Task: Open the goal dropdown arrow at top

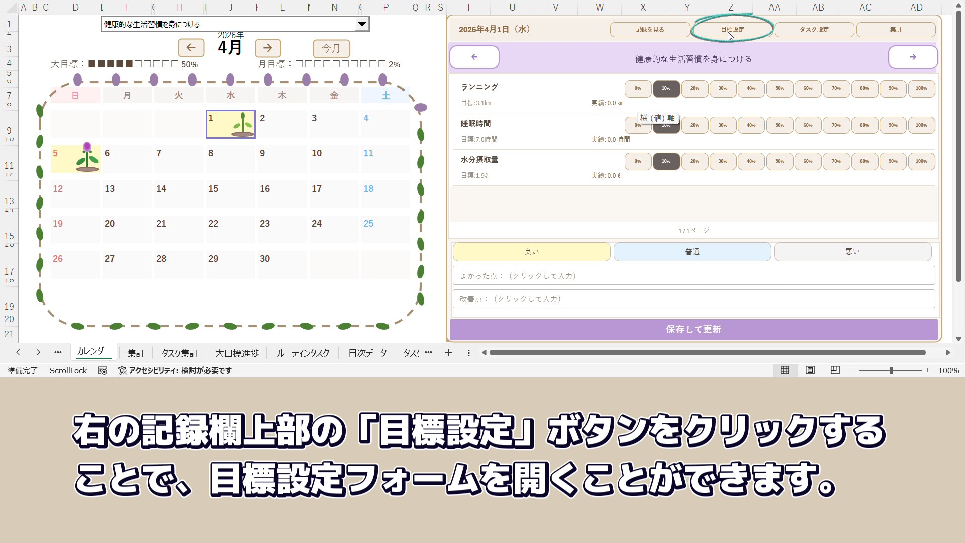Action: tap(362, 24)
